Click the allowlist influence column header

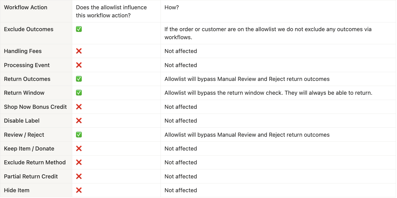point(111,12)
